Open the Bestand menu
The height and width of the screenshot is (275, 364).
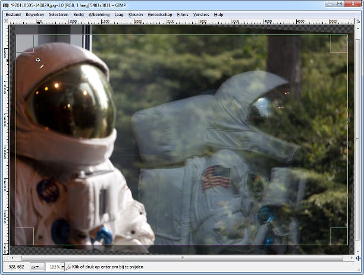[x=13, y=15]
